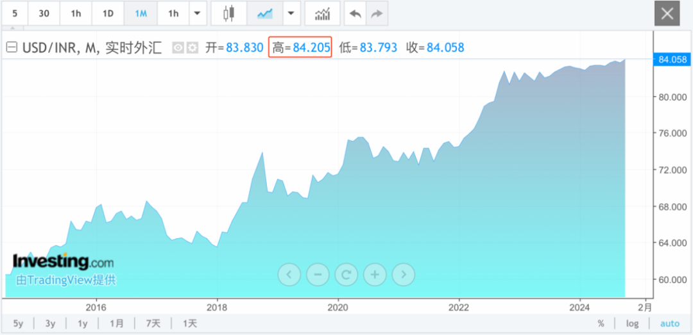Screen dimensions: 693x335
Task: Zoom in using the plus circle
Action: point(375,275)
